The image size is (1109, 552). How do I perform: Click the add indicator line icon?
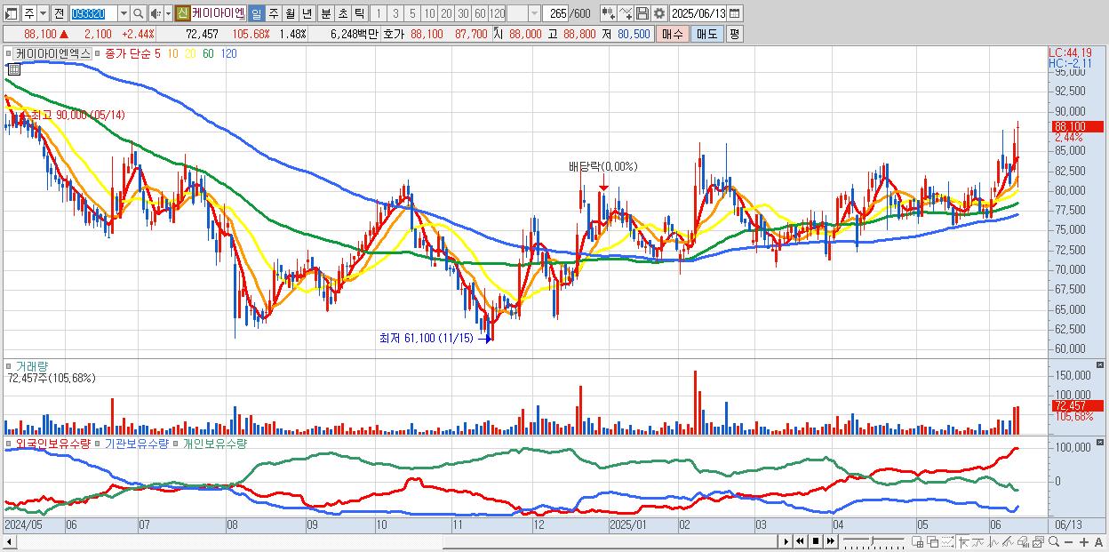tap(626, 13)
